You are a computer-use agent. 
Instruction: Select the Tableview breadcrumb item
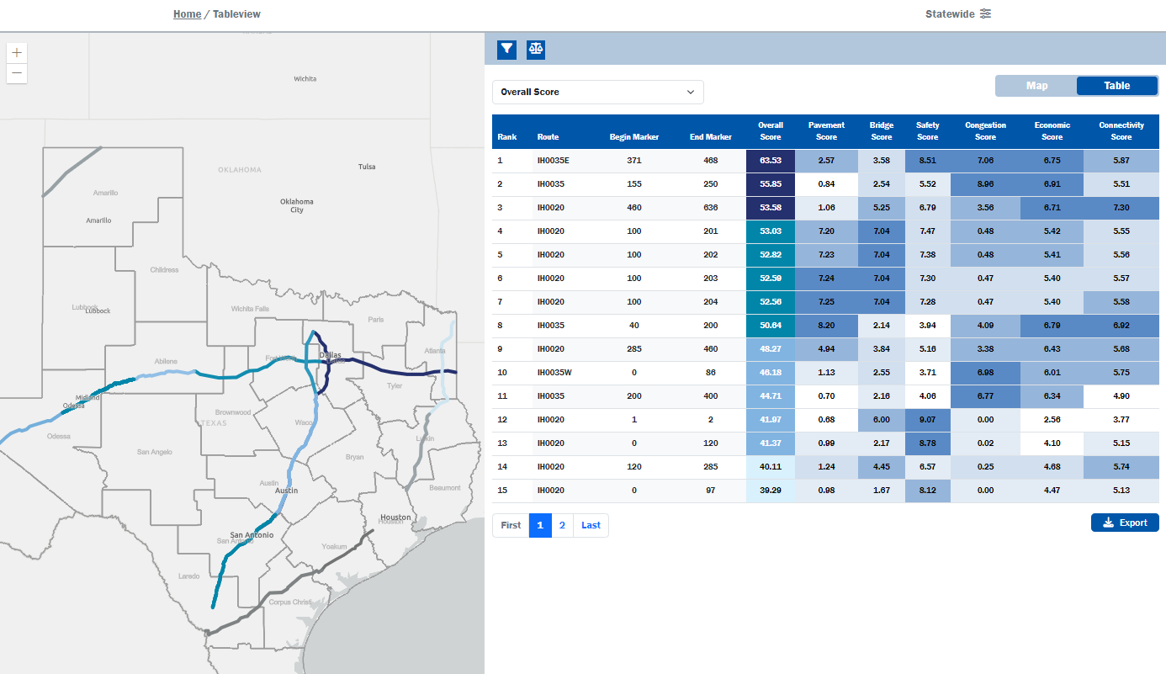pos(238,13)
